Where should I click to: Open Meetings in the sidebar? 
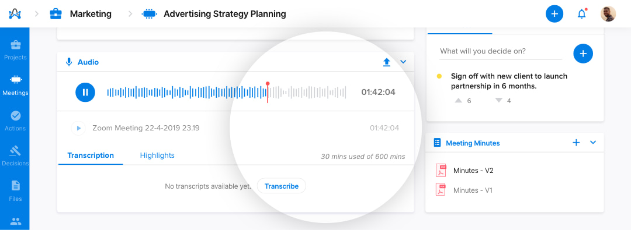15,86
